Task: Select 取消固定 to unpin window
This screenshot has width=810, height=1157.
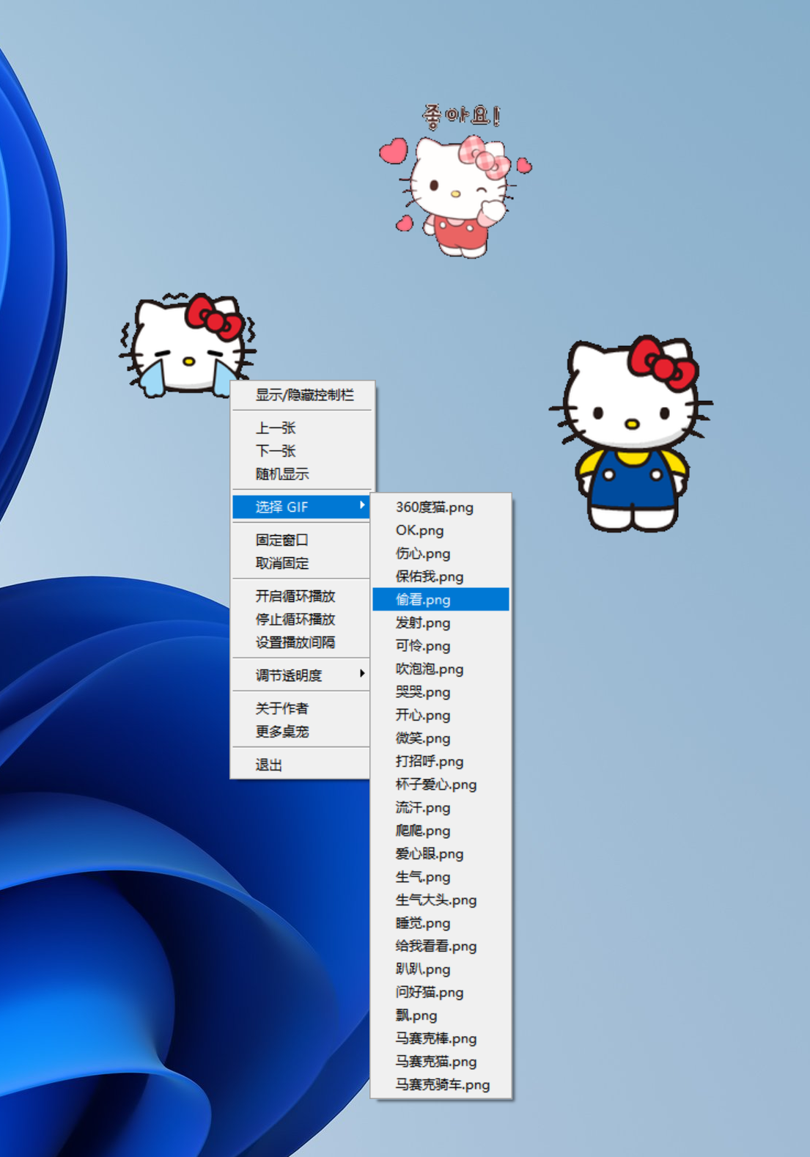Action: [281, 563]
